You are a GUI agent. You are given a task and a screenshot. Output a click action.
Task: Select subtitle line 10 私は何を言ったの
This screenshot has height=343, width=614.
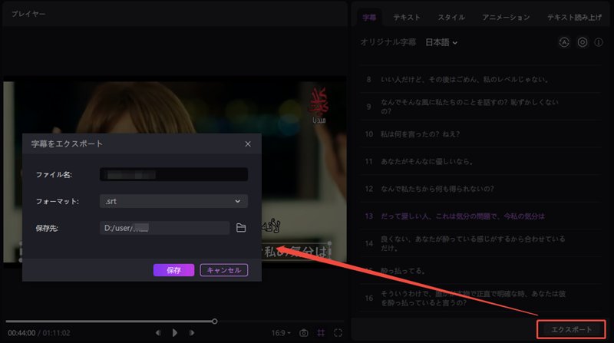pyautogui.click(x=481, y=134)
